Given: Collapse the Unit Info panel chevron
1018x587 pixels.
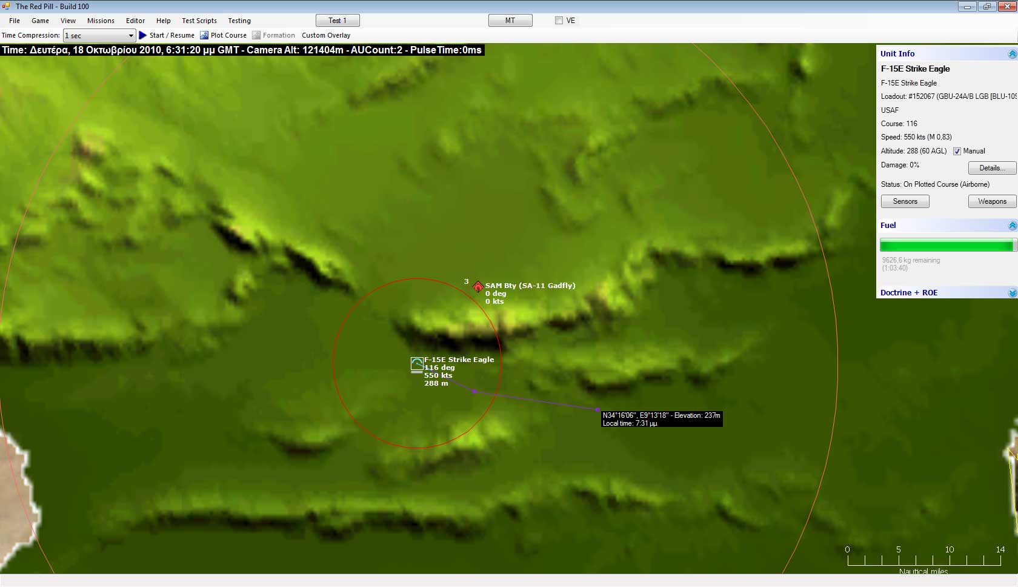Looking at the screenshot, I should [1012, 54].
